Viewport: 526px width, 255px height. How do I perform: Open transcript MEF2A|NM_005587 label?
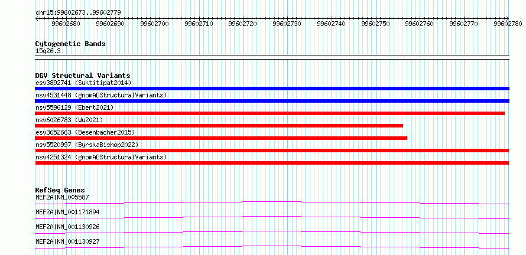(62, 197)
